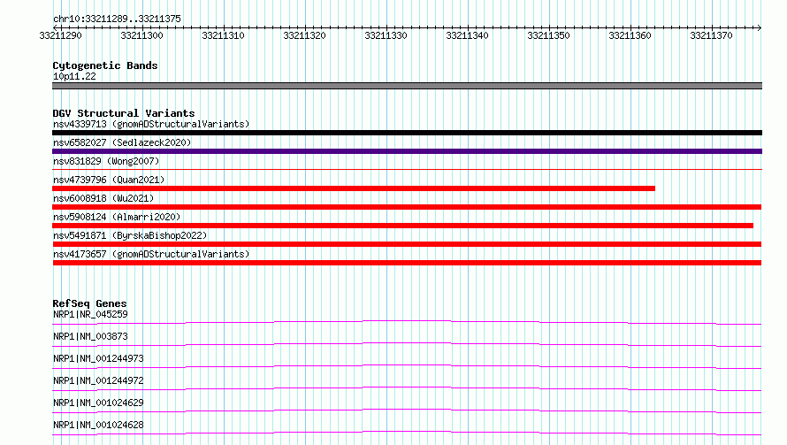Click the red nsv4739796 variant bar

pyautogui.click(x=354, y=188)
